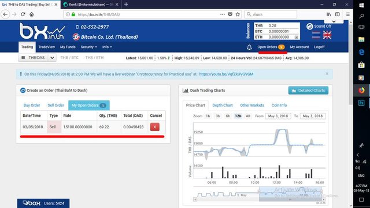This screenshot has height=208, width=370.
Task: Open page actions three-dot menu
Action: pos(222,14)
